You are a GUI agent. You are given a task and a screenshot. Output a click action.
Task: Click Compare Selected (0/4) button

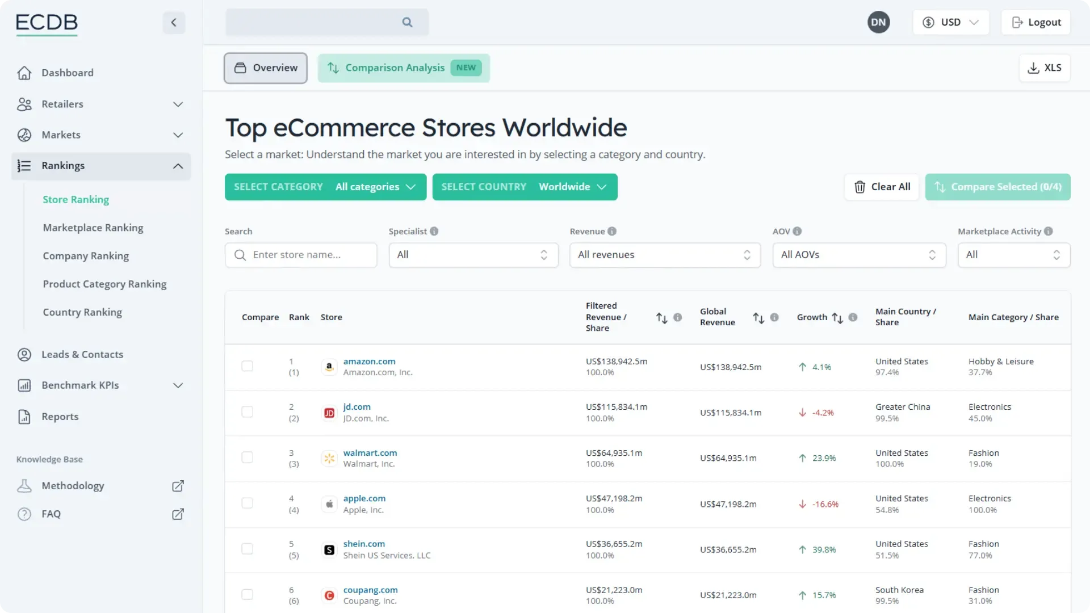pos(998,187)
